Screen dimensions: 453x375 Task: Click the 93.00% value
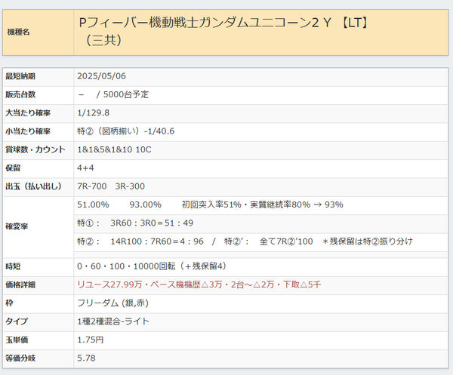[x=145, y=204]
